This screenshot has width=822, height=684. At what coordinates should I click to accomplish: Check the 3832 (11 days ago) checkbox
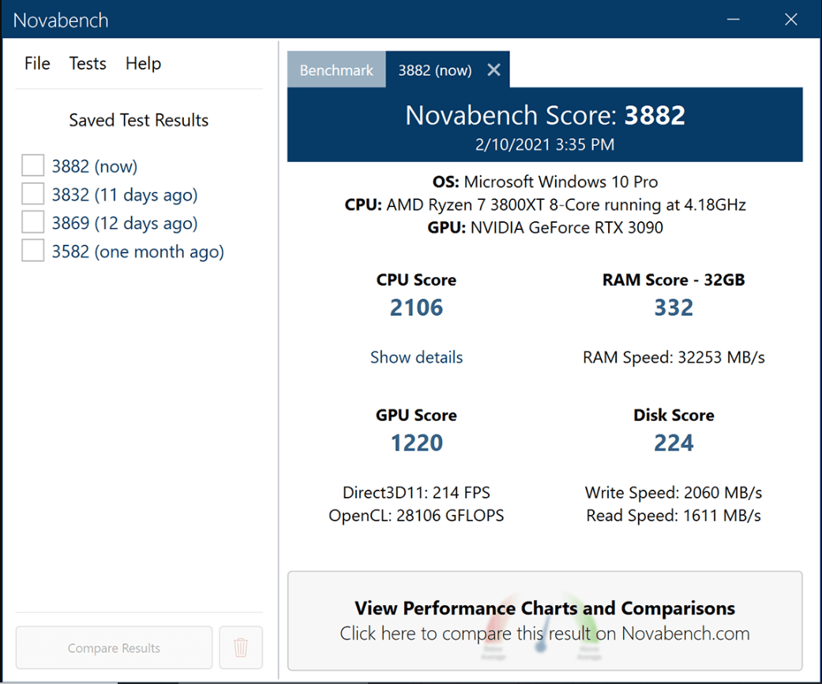(x=32, y=194)
